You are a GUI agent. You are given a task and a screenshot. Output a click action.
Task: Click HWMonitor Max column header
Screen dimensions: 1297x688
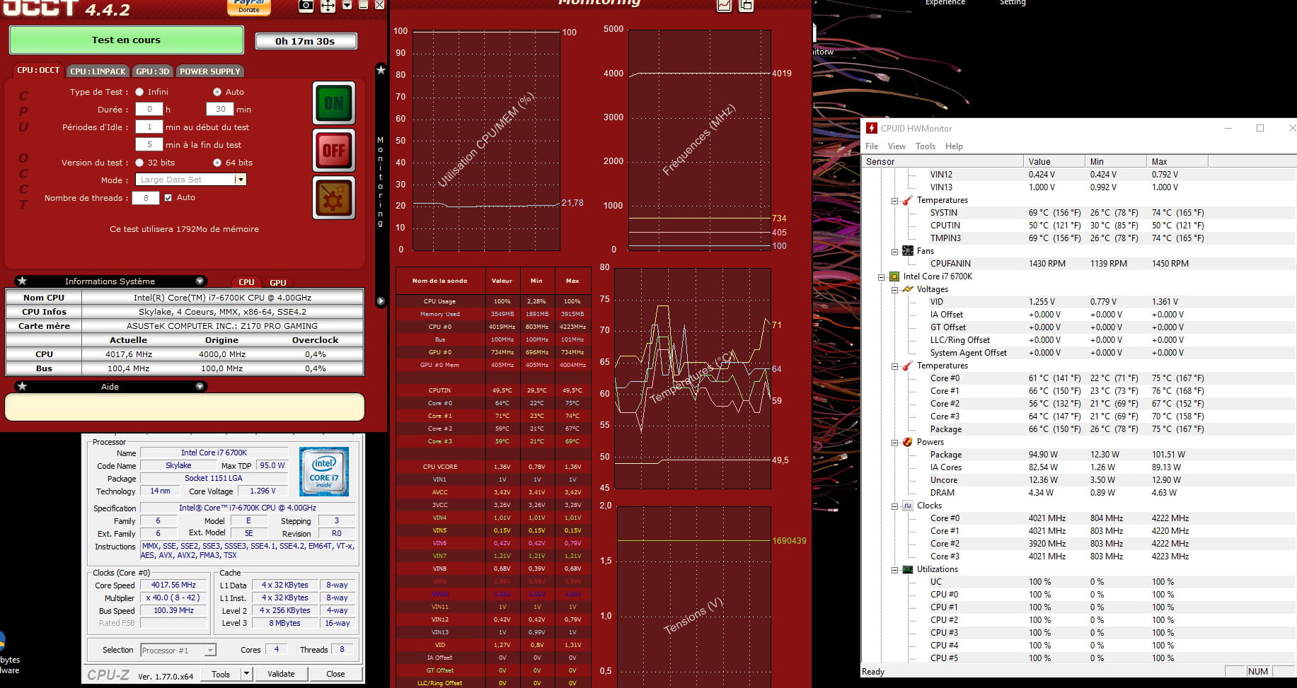(x=1177, y=161)
